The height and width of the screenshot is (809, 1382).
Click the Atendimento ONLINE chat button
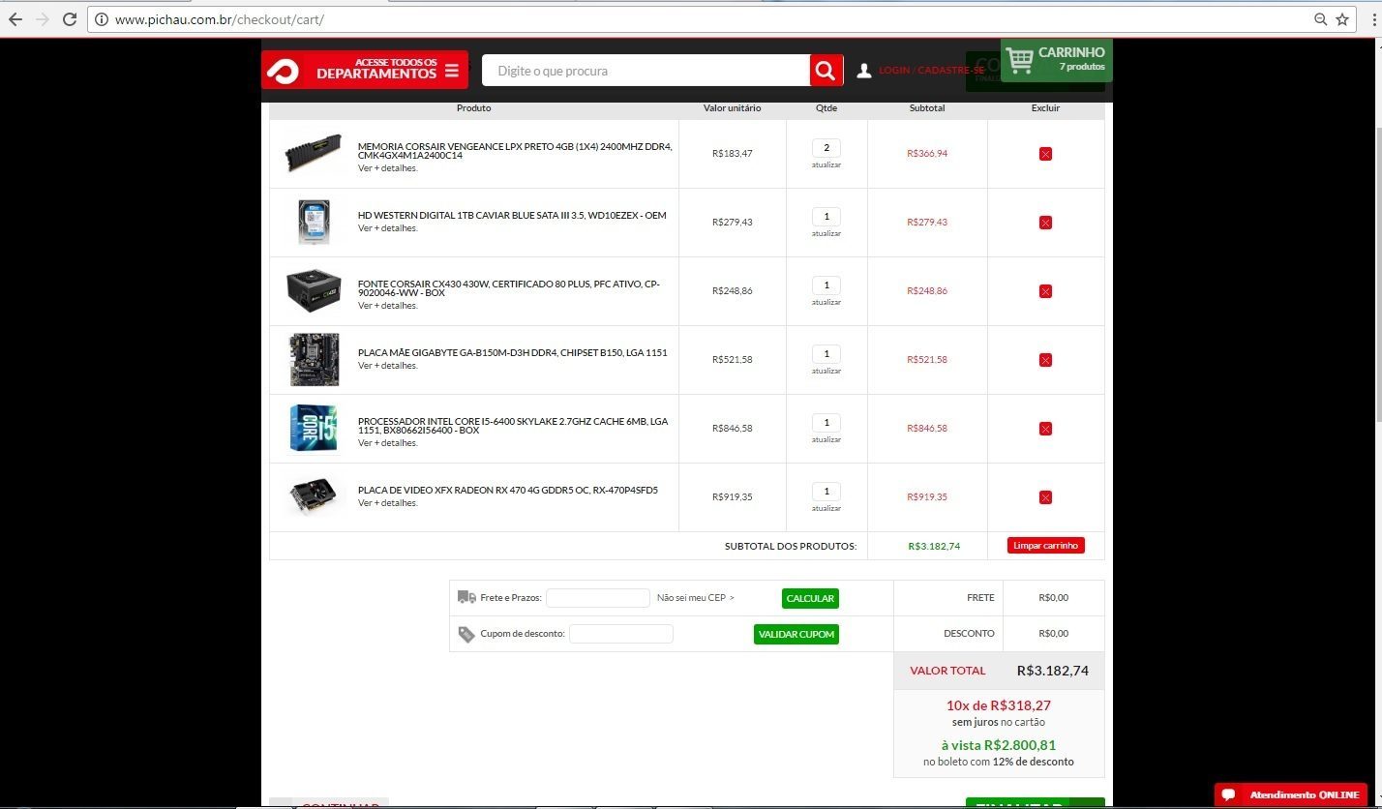(1290, 794)
